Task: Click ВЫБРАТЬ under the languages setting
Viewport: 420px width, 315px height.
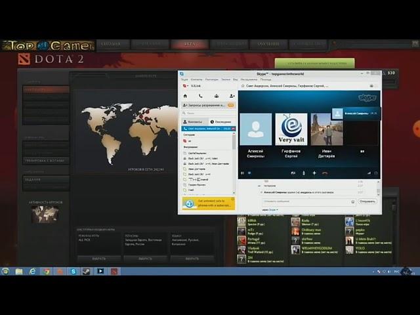Action: tap(192, 259)
